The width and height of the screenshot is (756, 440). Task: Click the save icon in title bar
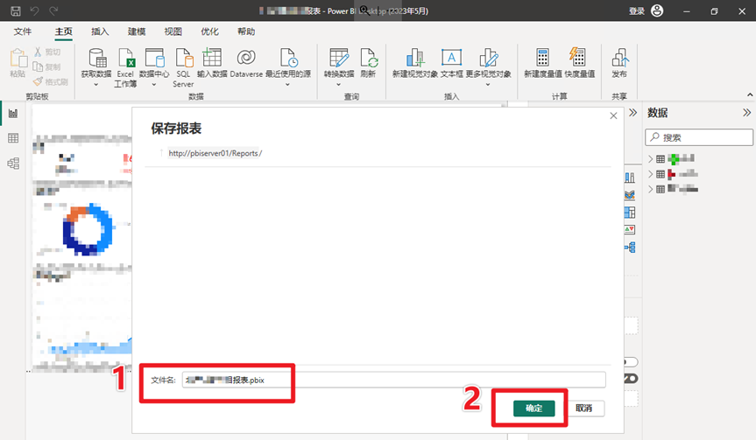(15, 10)
